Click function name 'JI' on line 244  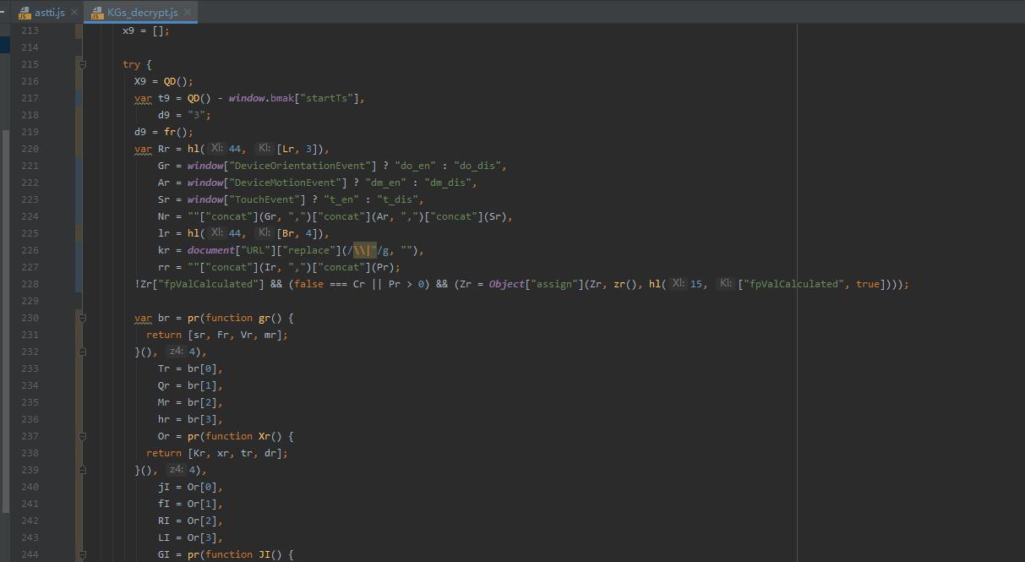coord(264,554)
